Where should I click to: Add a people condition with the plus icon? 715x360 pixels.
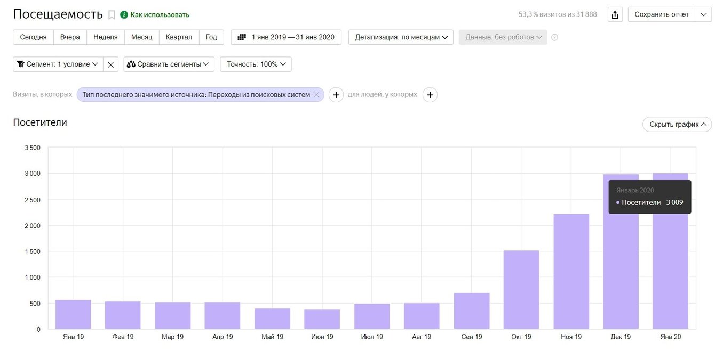[430, 95]
